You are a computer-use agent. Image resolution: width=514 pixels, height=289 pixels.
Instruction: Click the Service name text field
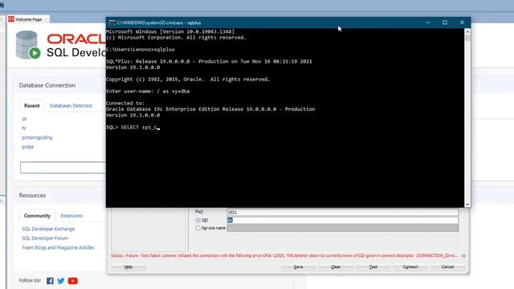343,228
